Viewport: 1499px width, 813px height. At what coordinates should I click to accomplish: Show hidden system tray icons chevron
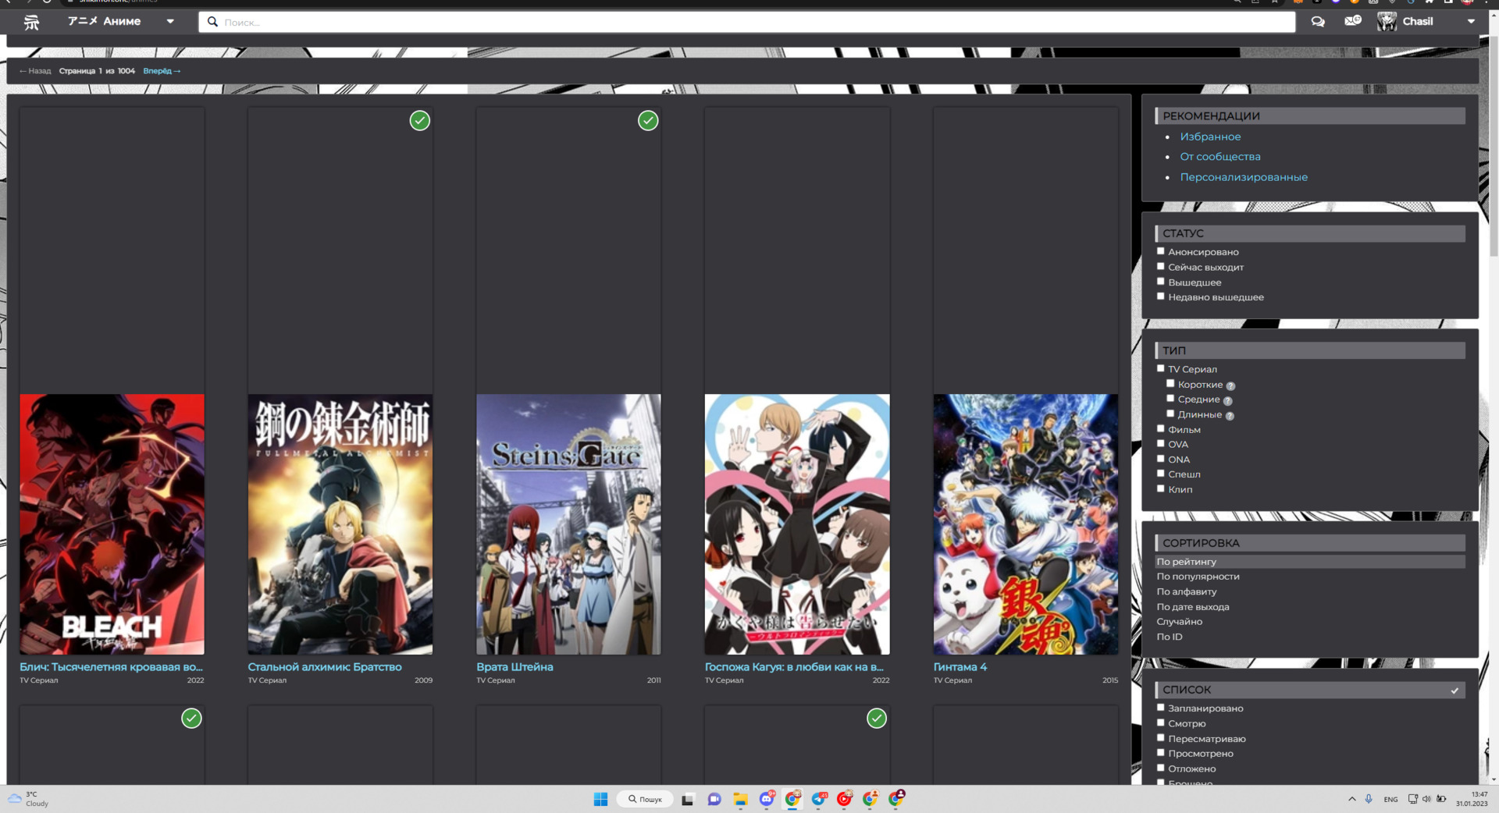tap(1351, 799)
